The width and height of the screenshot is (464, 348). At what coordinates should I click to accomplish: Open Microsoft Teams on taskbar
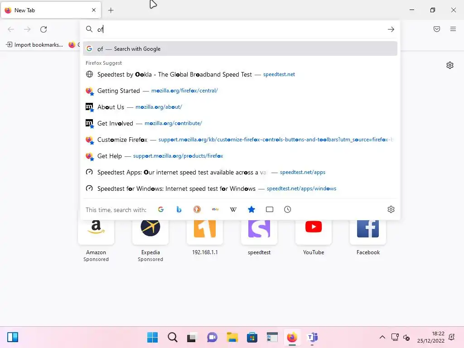(313, 337)
